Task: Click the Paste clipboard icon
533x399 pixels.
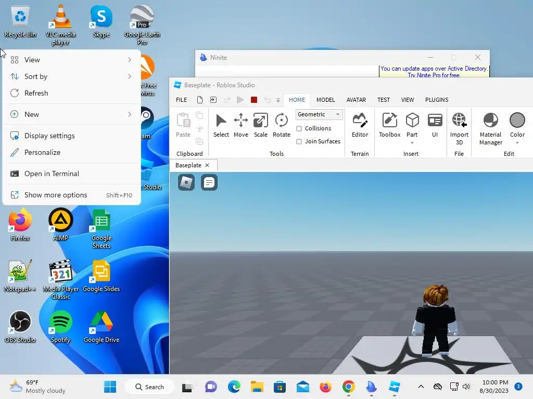Action: click(x=183, y=121)
